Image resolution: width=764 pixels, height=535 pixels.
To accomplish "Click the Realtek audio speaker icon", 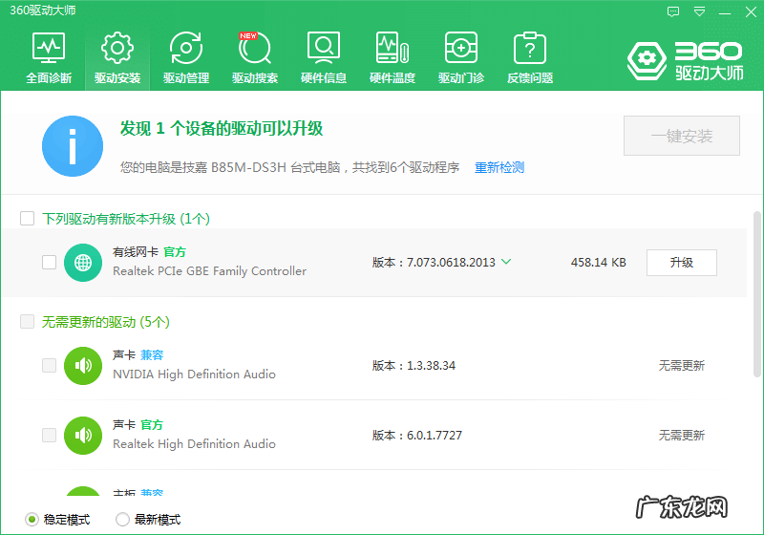I will (83, 436).
